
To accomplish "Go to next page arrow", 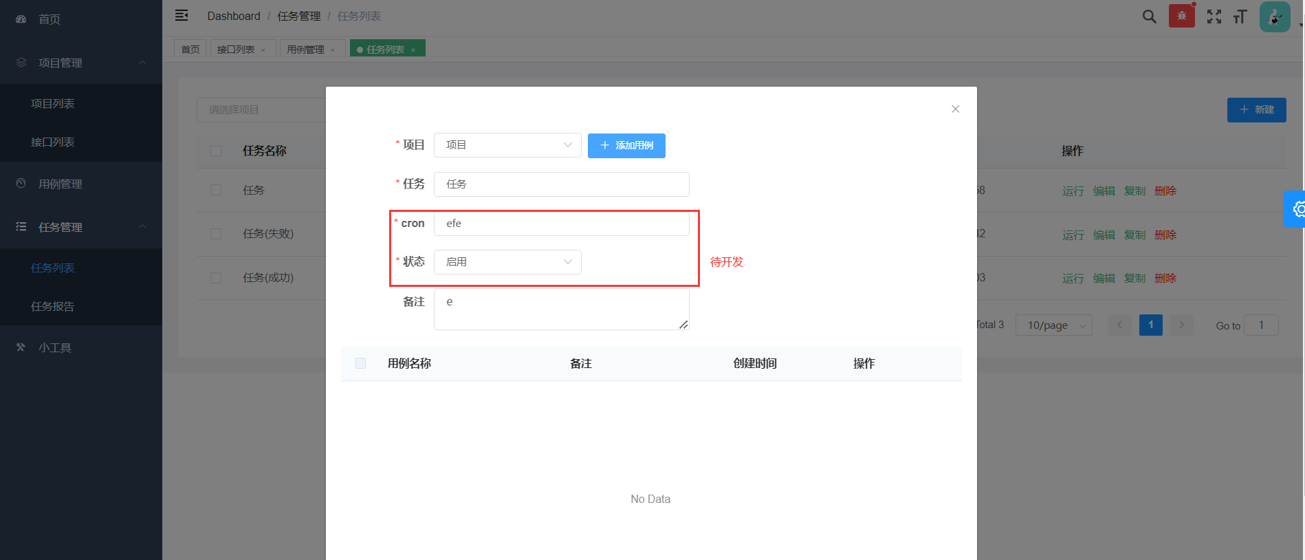I will click(1182, 325).
